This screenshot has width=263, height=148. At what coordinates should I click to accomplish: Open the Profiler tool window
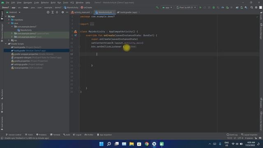(89, 134)
